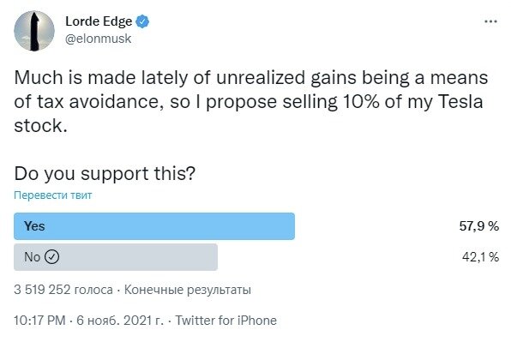Screen dimensions: 511x342
Task: Open the 10:17 PM timestamp link
Action: point(39,321)
